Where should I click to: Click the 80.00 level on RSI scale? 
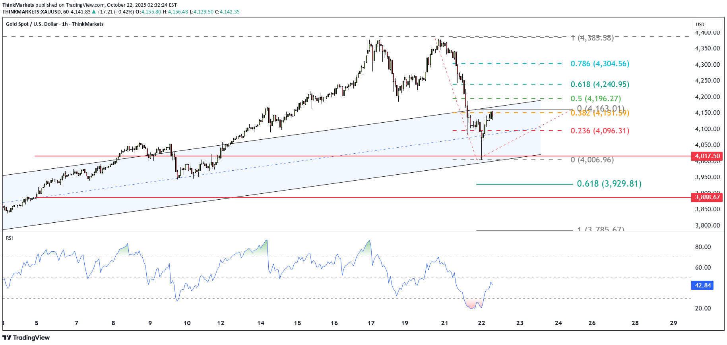point(703,247)
